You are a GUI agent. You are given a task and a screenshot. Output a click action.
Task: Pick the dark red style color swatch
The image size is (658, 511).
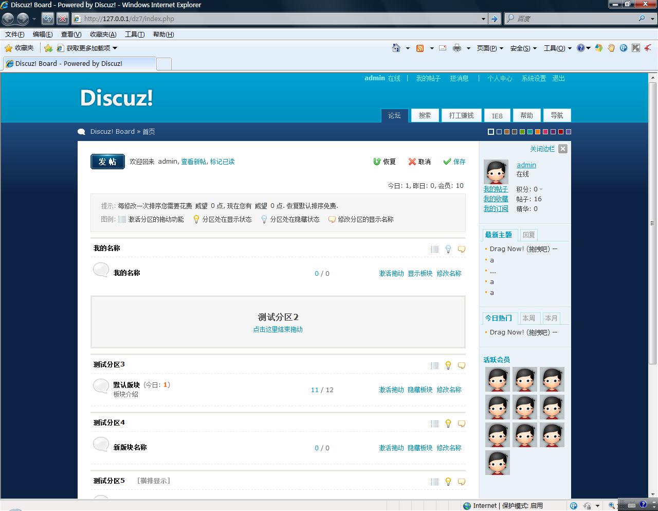click(x=561, y=132)
